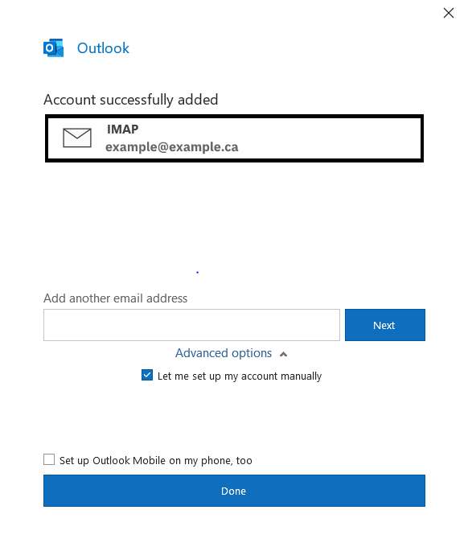Click the Outlook logo icon

53,47
